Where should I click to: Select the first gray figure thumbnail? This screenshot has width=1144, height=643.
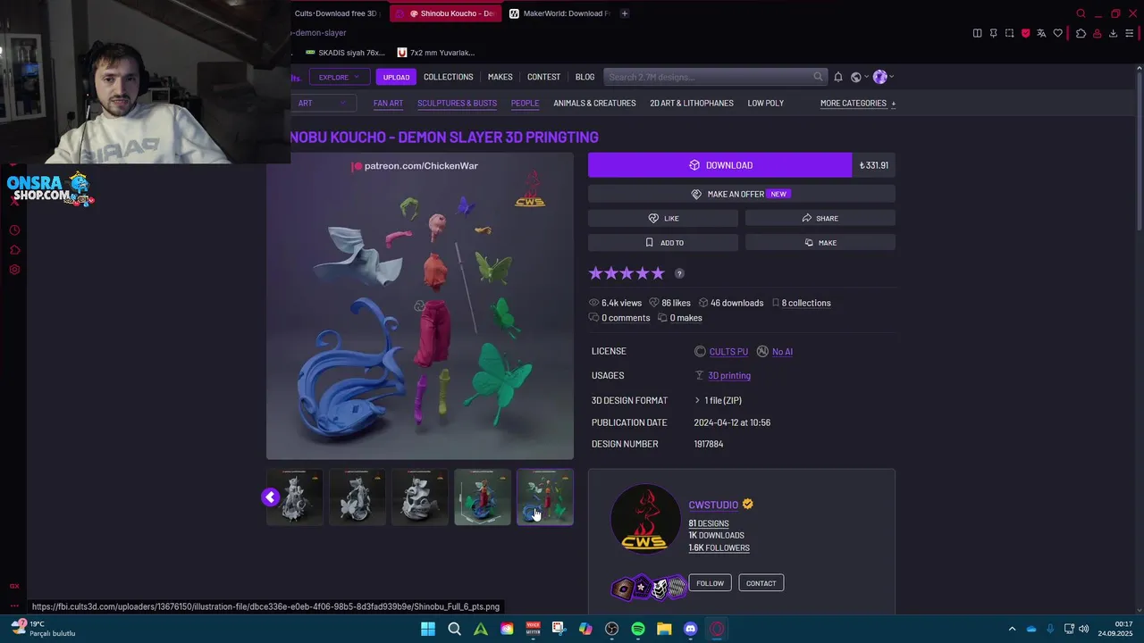tap(294, 497)
